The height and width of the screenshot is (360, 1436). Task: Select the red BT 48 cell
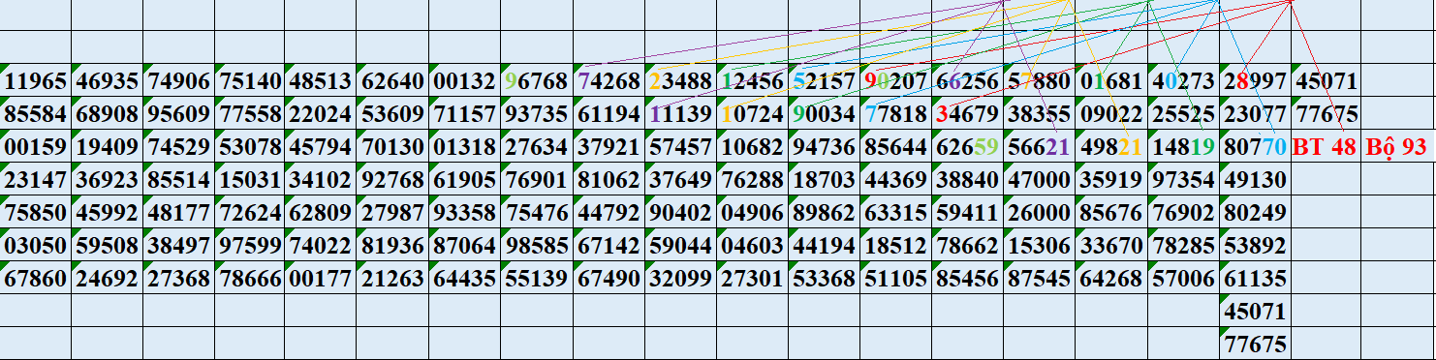pos(1326,147)
